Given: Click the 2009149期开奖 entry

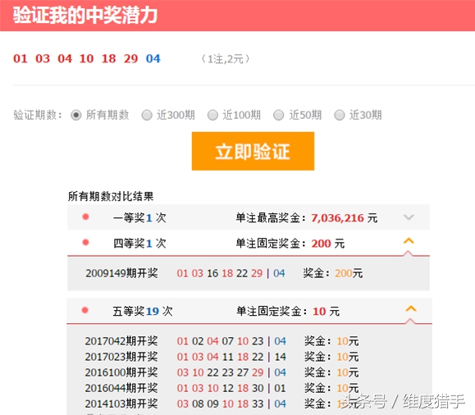Looking at the screenshot, I should coord(121,273).
